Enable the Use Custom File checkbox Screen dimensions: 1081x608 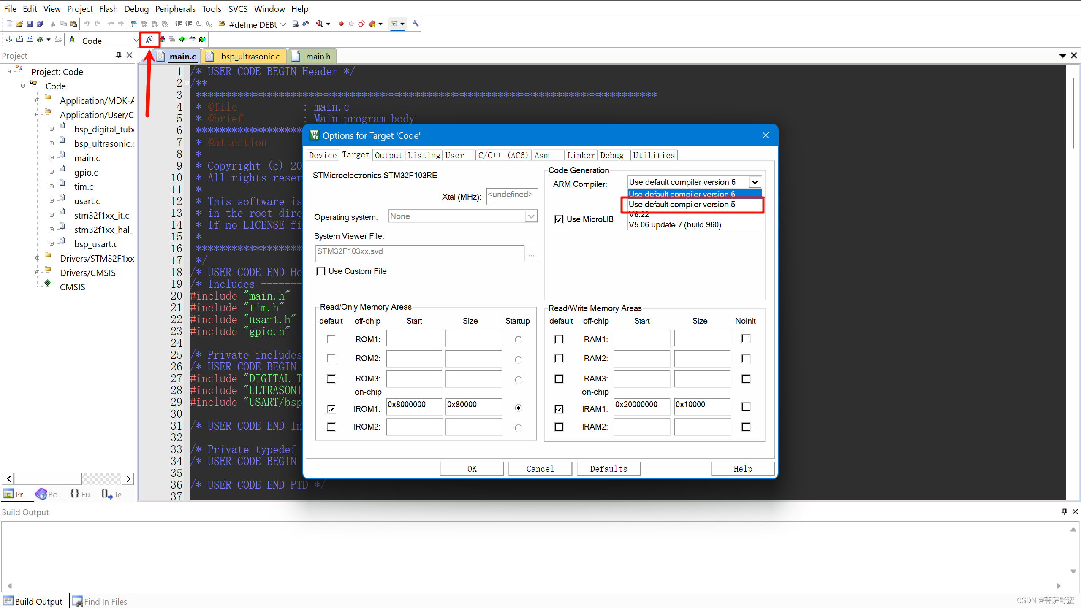[321, 271]
